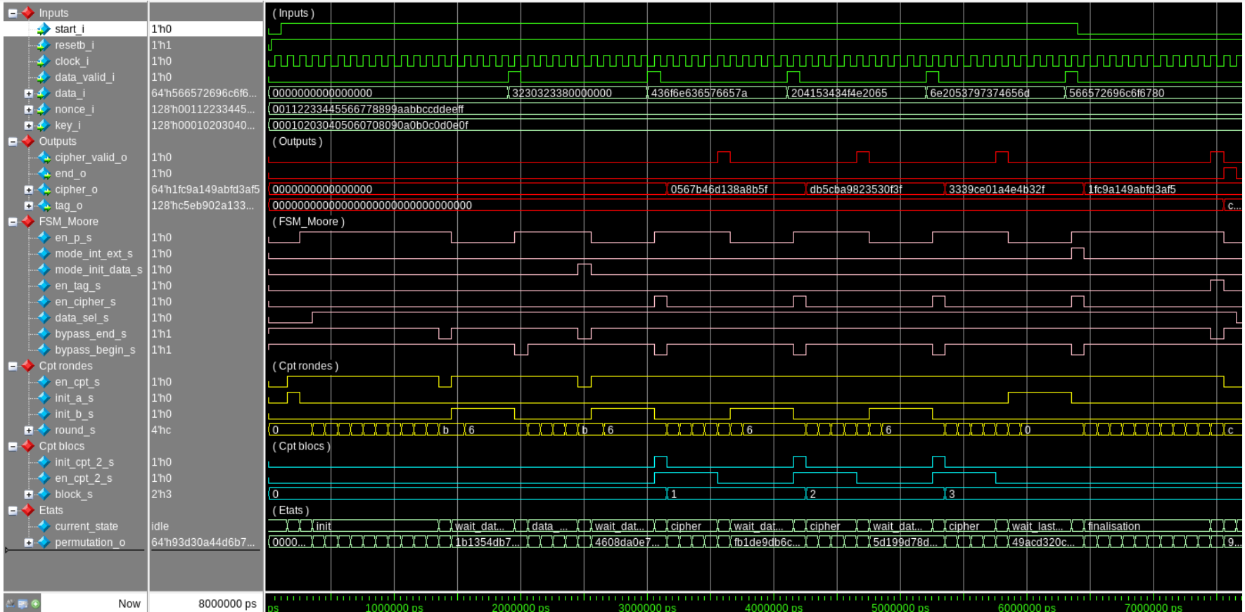The image size is (1245, 612).
Task: Click the finalisation state in waveform
Action: point(1114,526)
